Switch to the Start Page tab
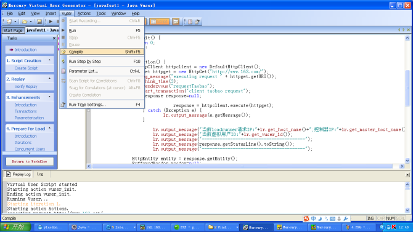This screenshot has width=413, height=232. click(13, 31)
